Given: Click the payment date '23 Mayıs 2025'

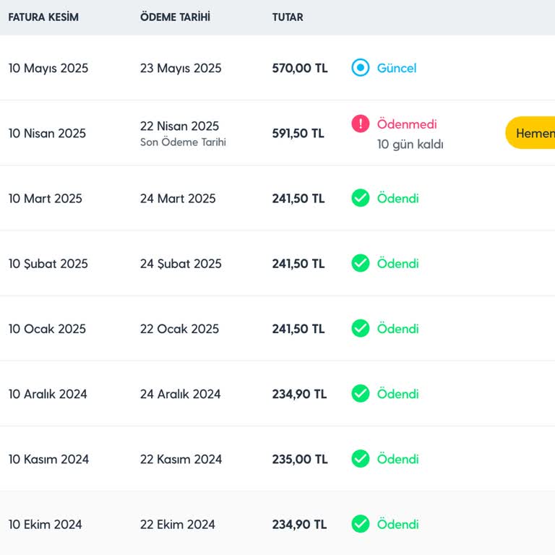Looking at the screenshot, I should click(181, 69).
